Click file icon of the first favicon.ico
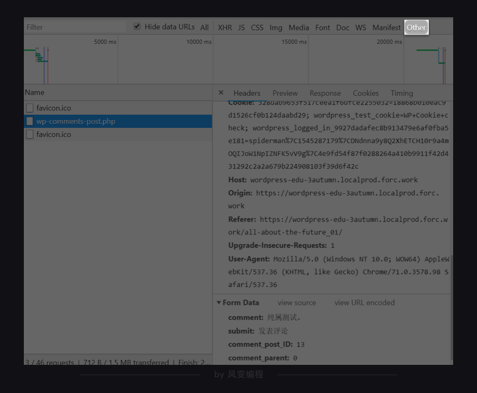477x393 pixels. [30, 108]
